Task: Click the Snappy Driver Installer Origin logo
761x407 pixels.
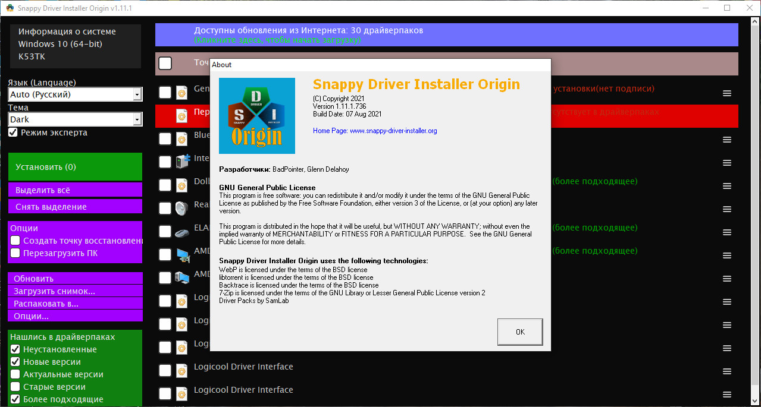Action: click(257, 116)
